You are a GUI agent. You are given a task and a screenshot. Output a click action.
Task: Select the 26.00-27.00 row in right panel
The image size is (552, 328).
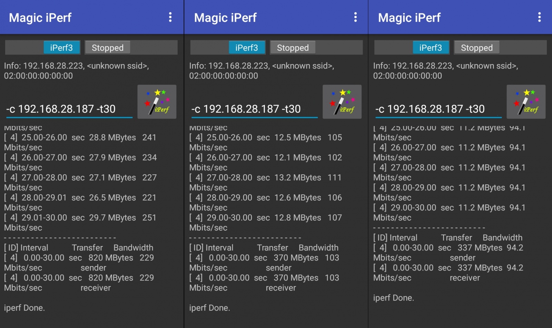pos(449,152)
